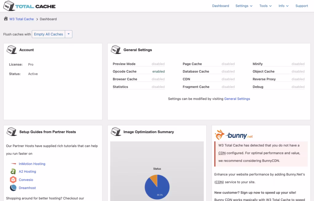Open the InMotion Hosting link

click(x=32, y=164)
